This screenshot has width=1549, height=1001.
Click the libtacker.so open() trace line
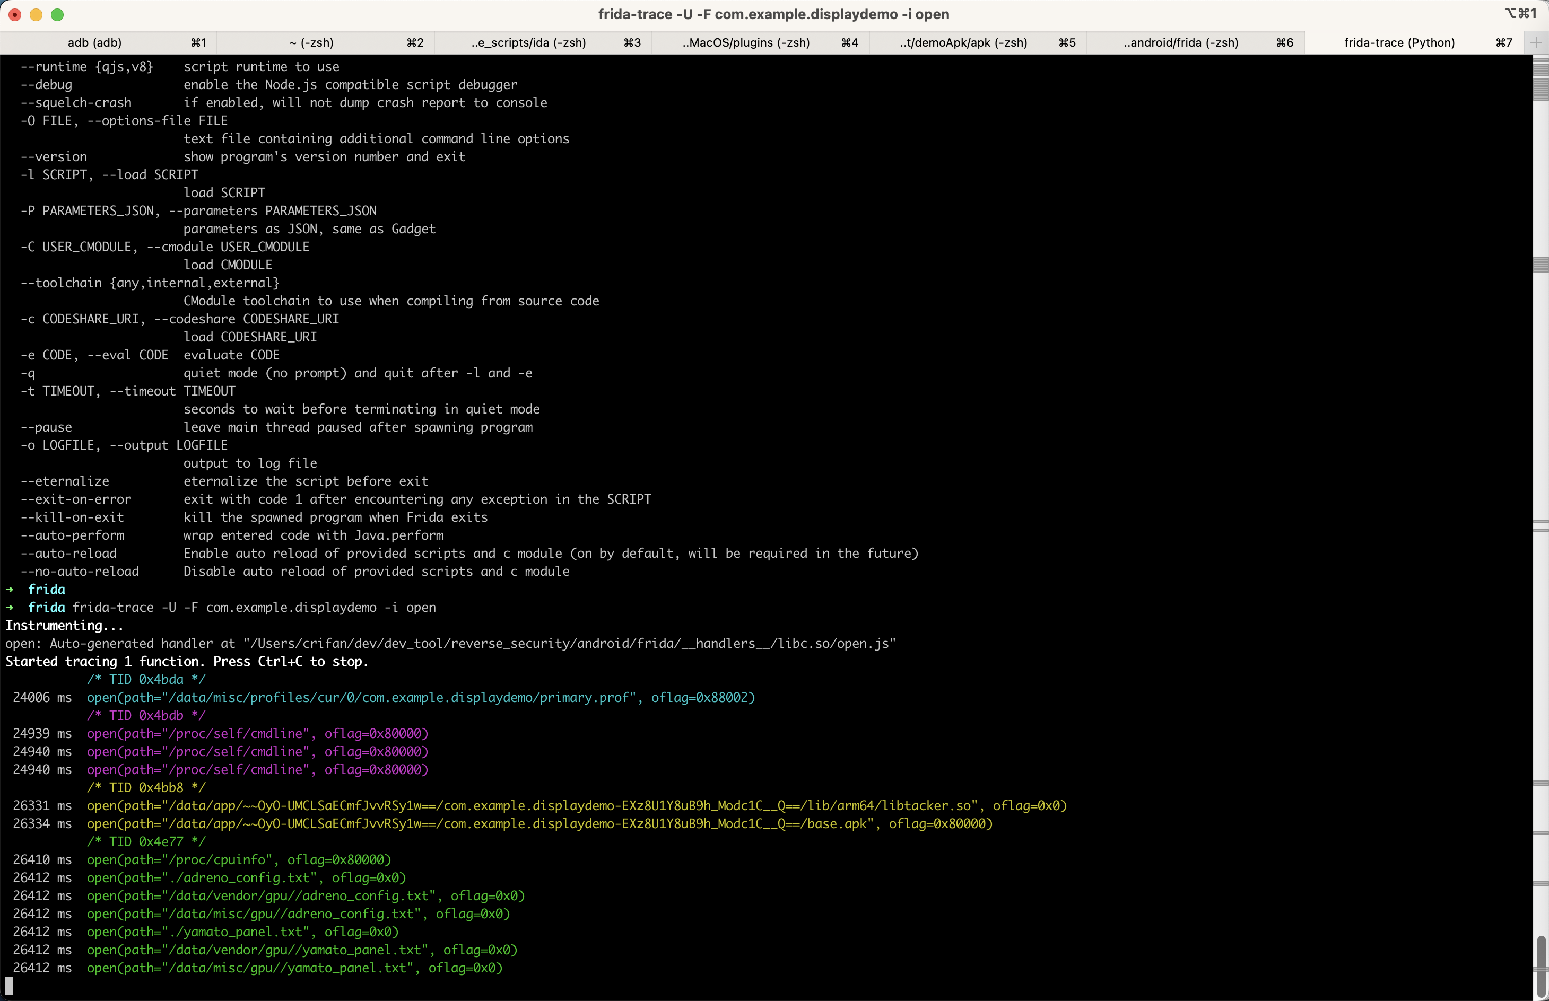click(539, 805)
